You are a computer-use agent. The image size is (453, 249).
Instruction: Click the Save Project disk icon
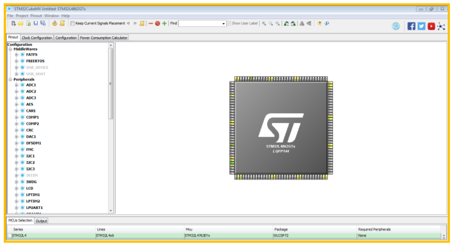click(x=36, y=24)
